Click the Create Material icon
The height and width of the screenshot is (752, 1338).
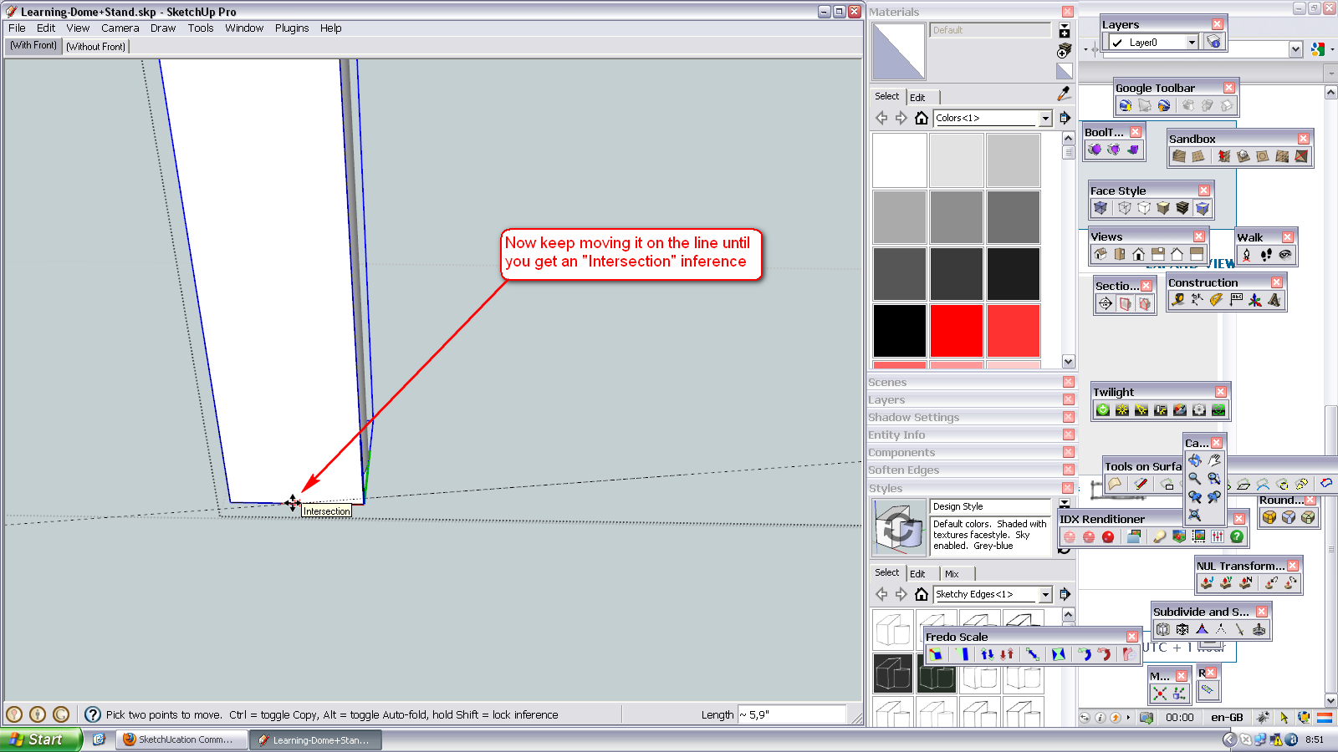1065,51
